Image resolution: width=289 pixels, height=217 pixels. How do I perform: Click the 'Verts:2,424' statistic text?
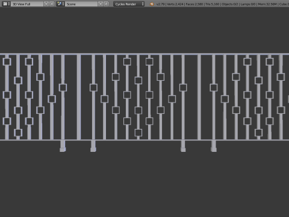click(175, 4)
